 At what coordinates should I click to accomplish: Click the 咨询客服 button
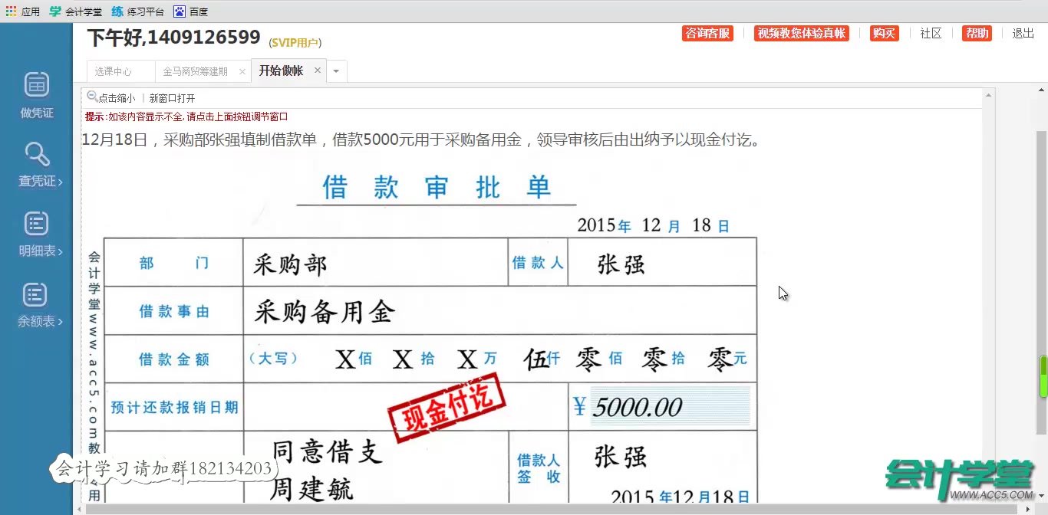tap(707, 33)
